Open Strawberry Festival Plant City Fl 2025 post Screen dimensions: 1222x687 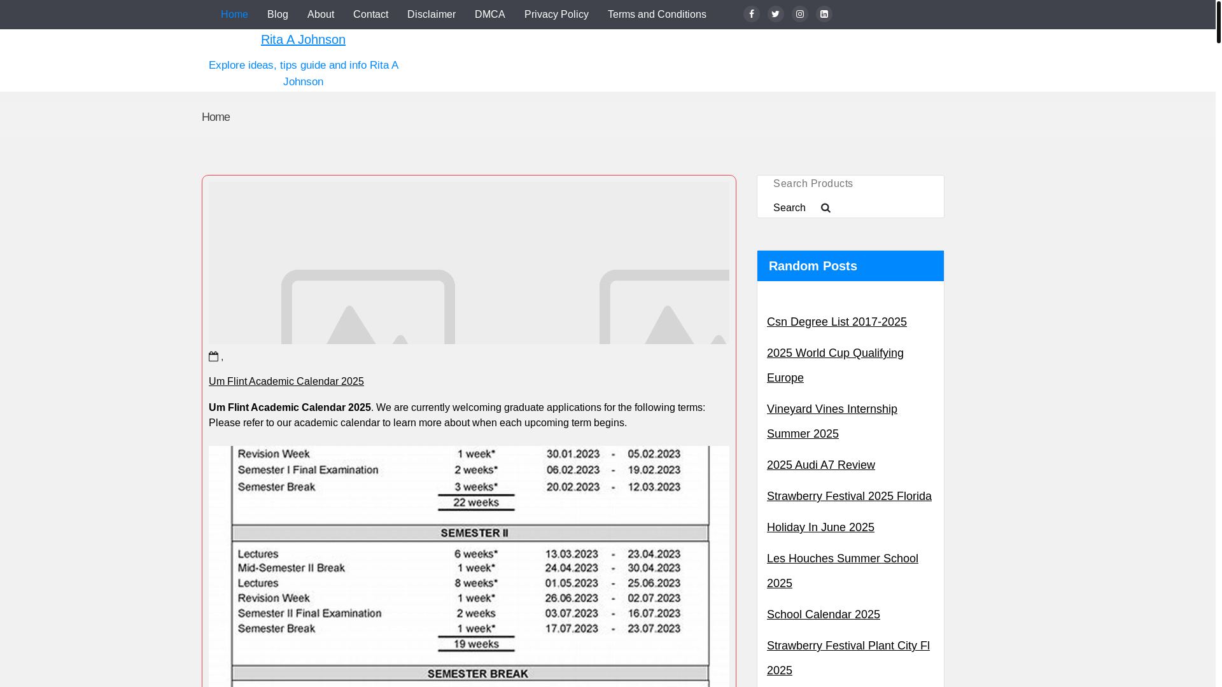pyautogui.click(x=848, y=658)
